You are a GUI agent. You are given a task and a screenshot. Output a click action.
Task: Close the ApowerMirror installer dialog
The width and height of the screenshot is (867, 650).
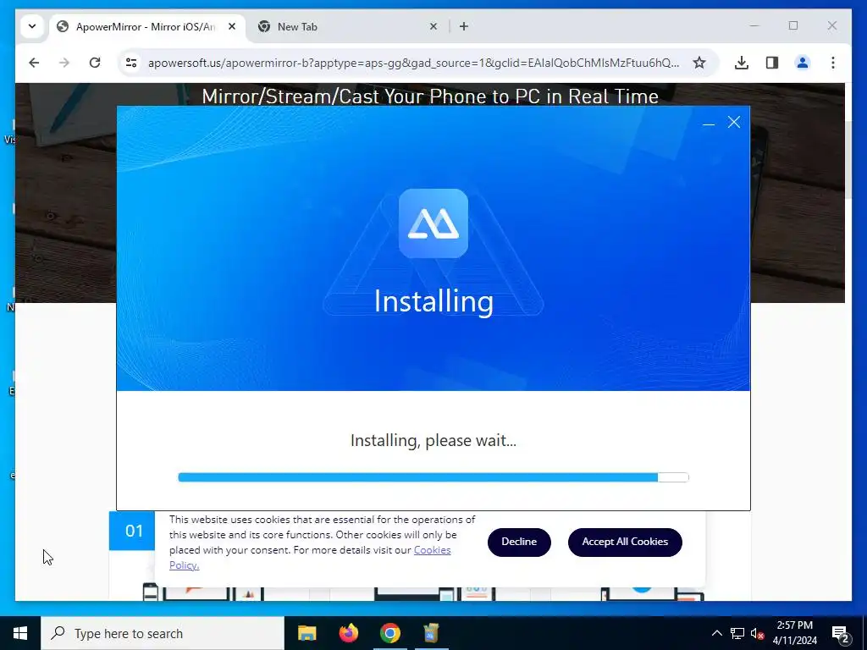[x=734, y=122]
